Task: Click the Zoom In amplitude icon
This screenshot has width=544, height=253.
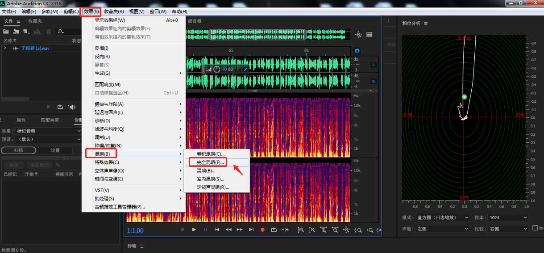Action: pyautogui.click(x=301, y=229)
